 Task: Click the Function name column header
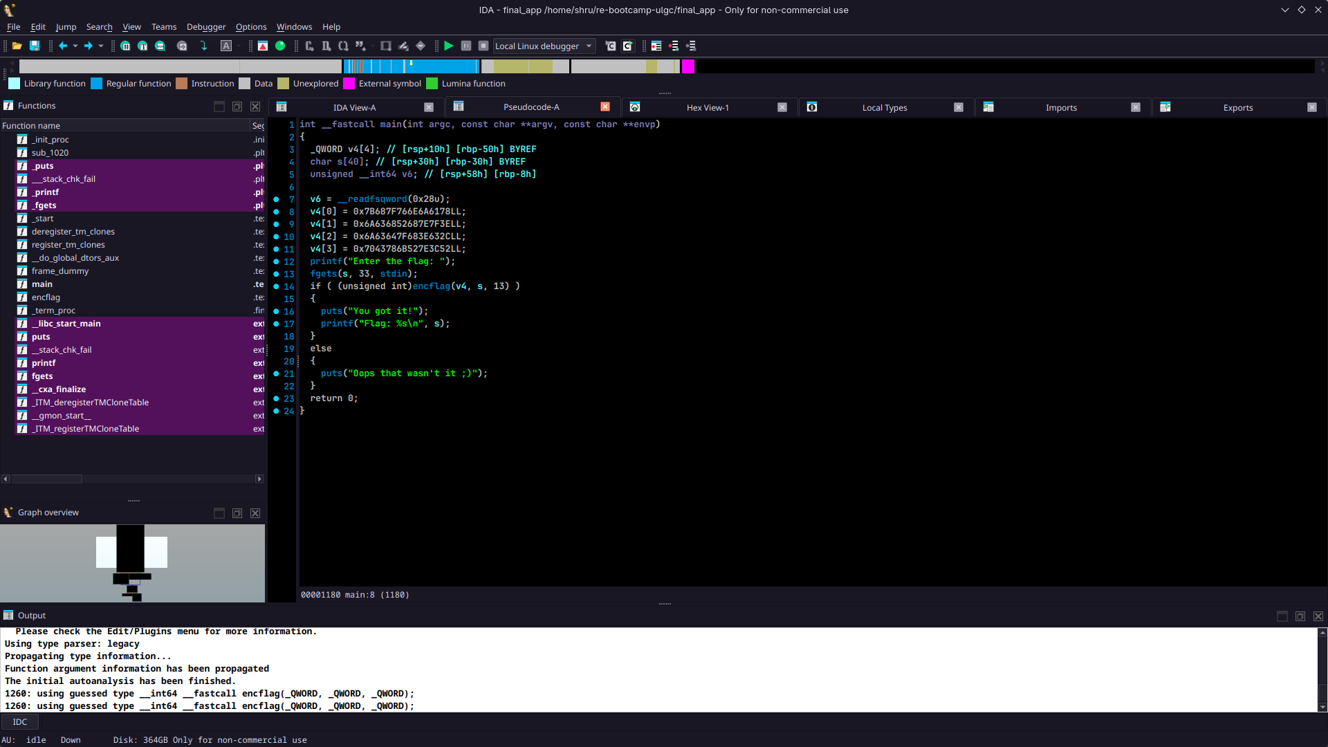pos(124,126)
